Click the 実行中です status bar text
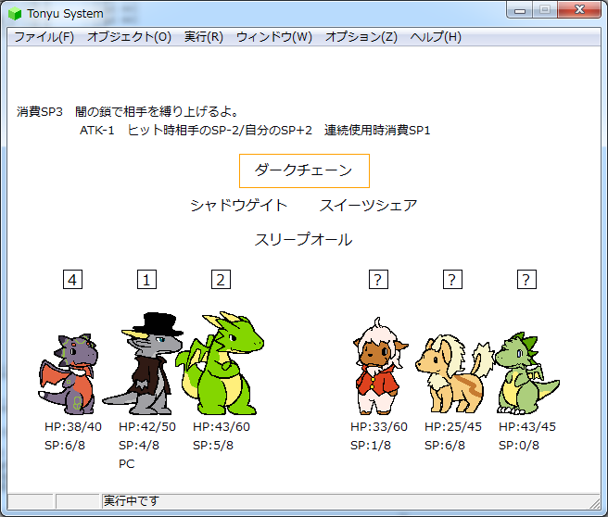 click(131, 500)
